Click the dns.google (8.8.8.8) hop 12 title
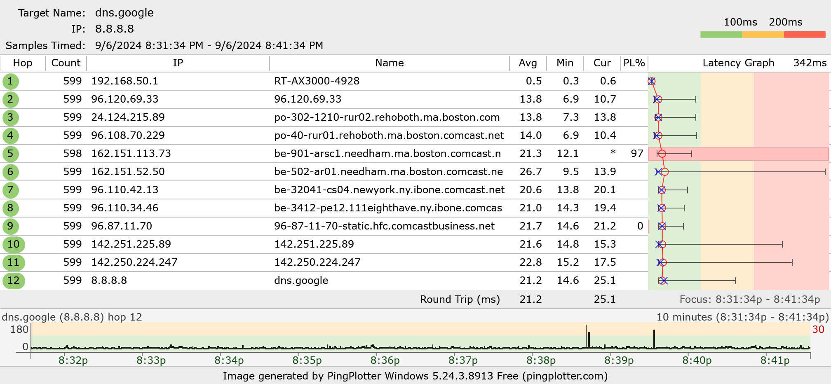831x384 pixels. click(x=72, y=317)
